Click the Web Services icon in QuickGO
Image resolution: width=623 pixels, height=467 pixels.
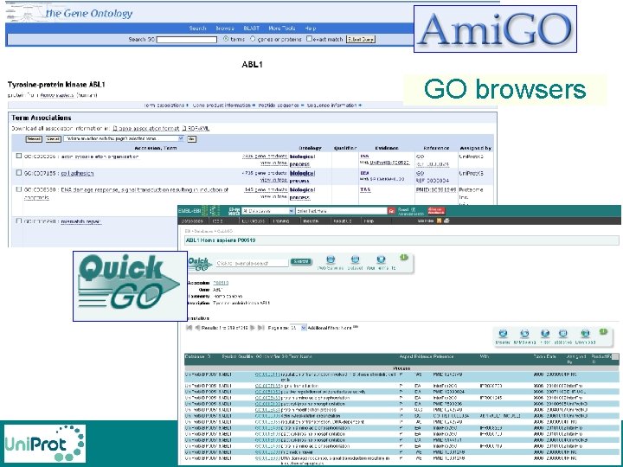331,260
